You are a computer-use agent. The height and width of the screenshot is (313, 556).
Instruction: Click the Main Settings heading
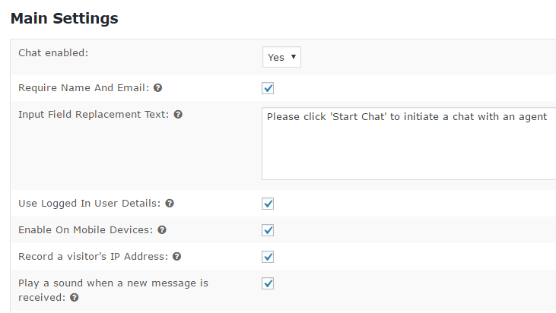coord(64,18)
